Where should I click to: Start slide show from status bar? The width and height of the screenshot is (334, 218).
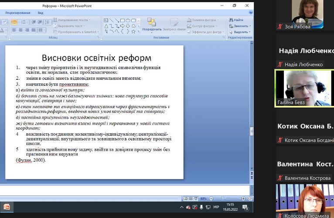coord(195,198)
